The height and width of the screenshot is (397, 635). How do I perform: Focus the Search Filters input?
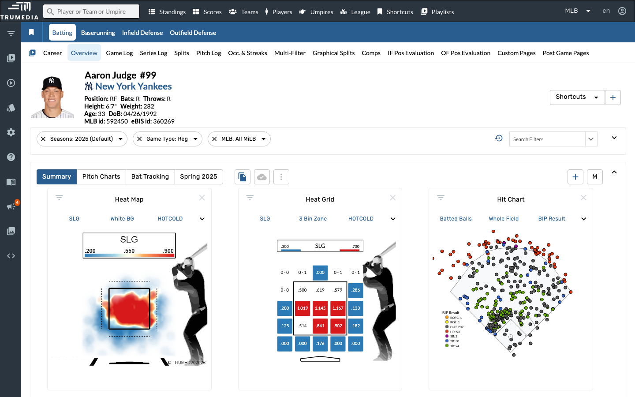point(547,139)
